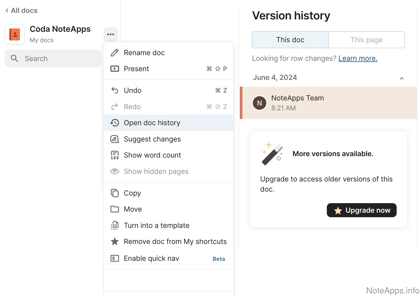Click the Present play icon
The image size is (420, 296).
115,69
